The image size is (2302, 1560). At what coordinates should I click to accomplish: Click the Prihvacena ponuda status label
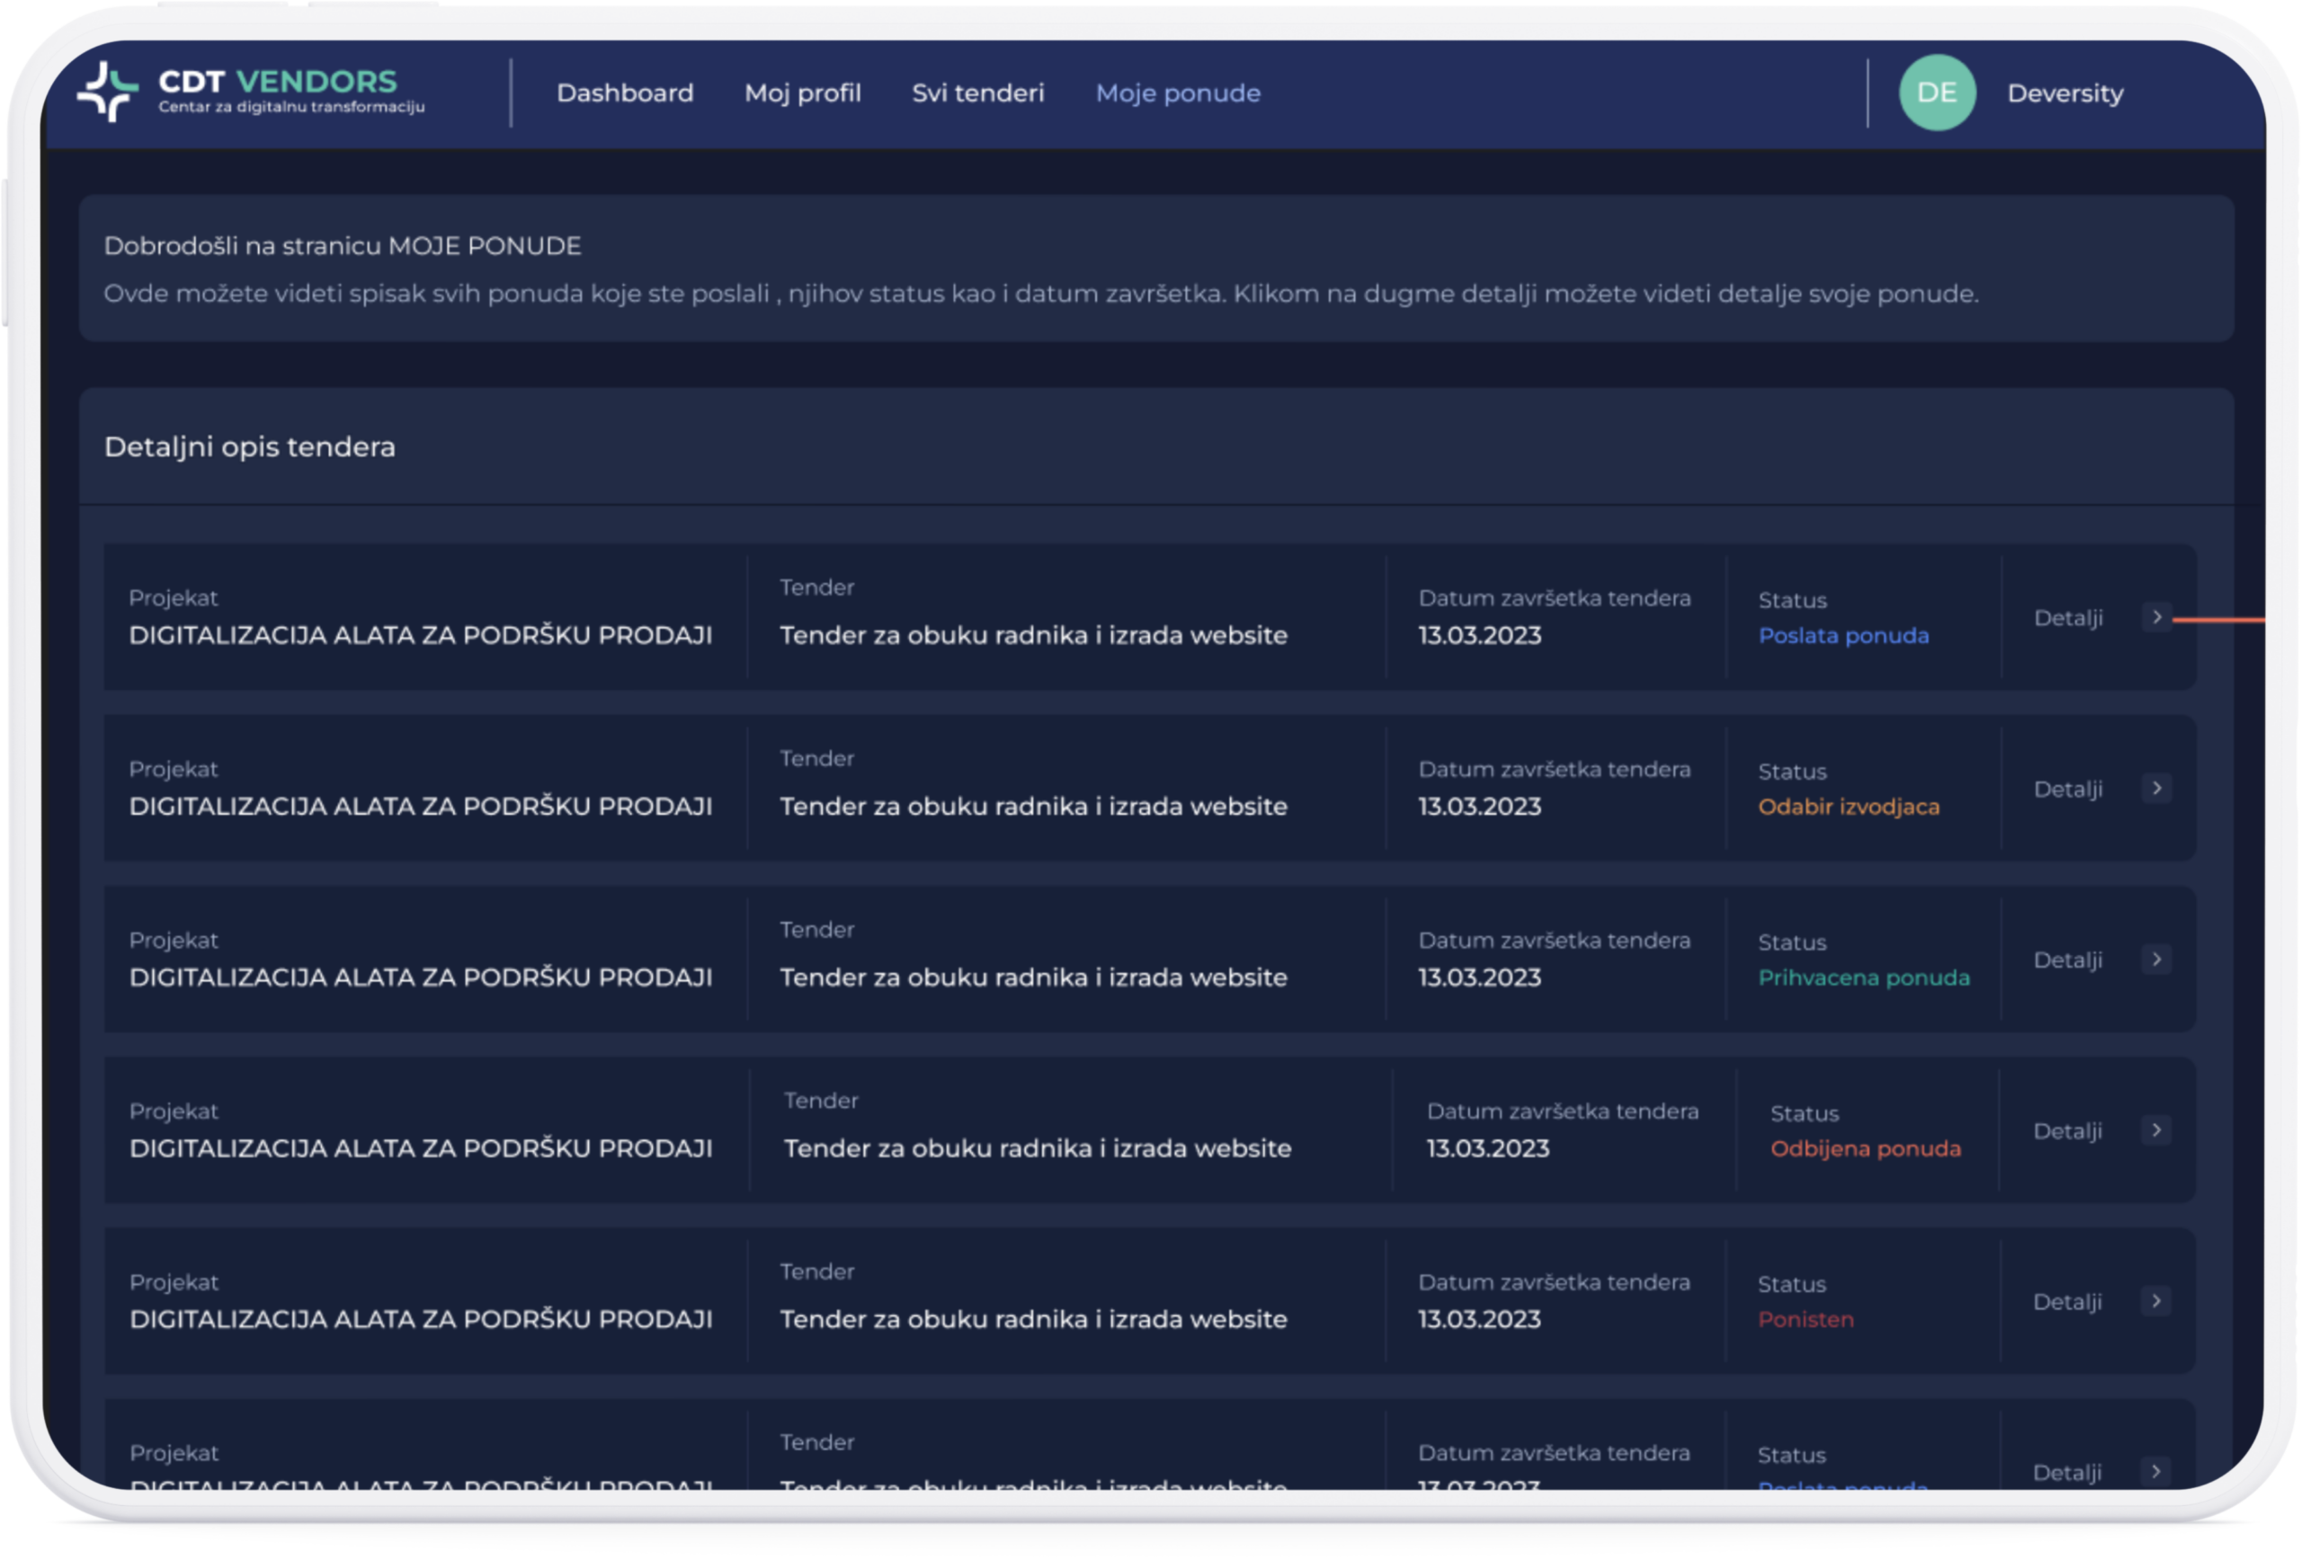pyautogui.click(x=1863, y=977)
